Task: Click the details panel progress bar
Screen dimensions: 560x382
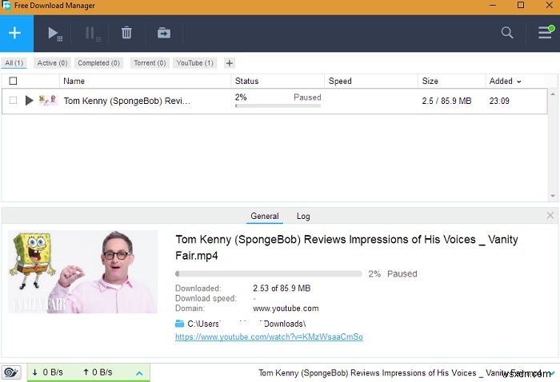Action: coord(269,273)
